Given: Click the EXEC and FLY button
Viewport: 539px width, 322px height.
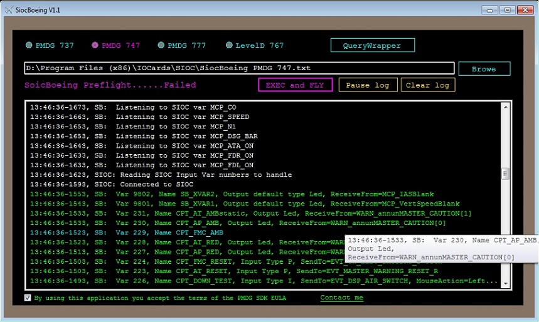Looking at the screenshot, I should pos(296,85).
